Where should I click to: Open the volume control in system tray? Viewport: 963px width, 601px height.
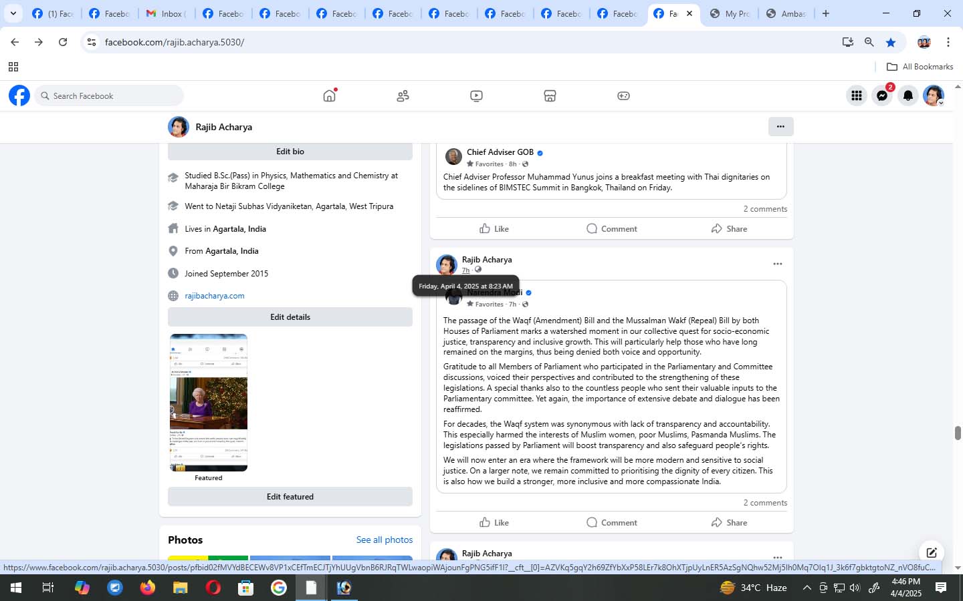coord(855,588)
